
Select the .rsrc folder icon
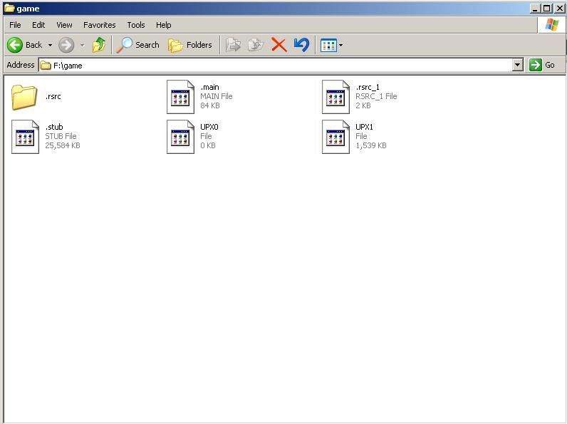coord(24,97)
